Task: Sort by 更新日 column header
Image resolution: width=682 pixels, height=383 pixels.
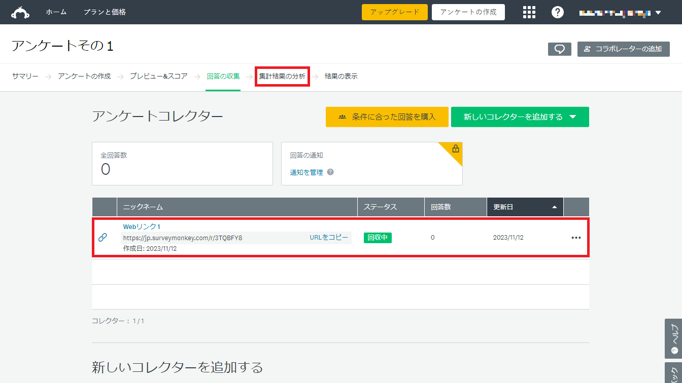Action: (x=525, y=207)
